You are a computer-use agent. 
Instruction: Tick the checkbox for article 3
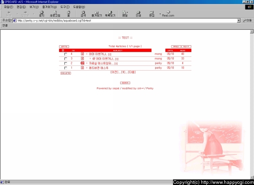65,59
